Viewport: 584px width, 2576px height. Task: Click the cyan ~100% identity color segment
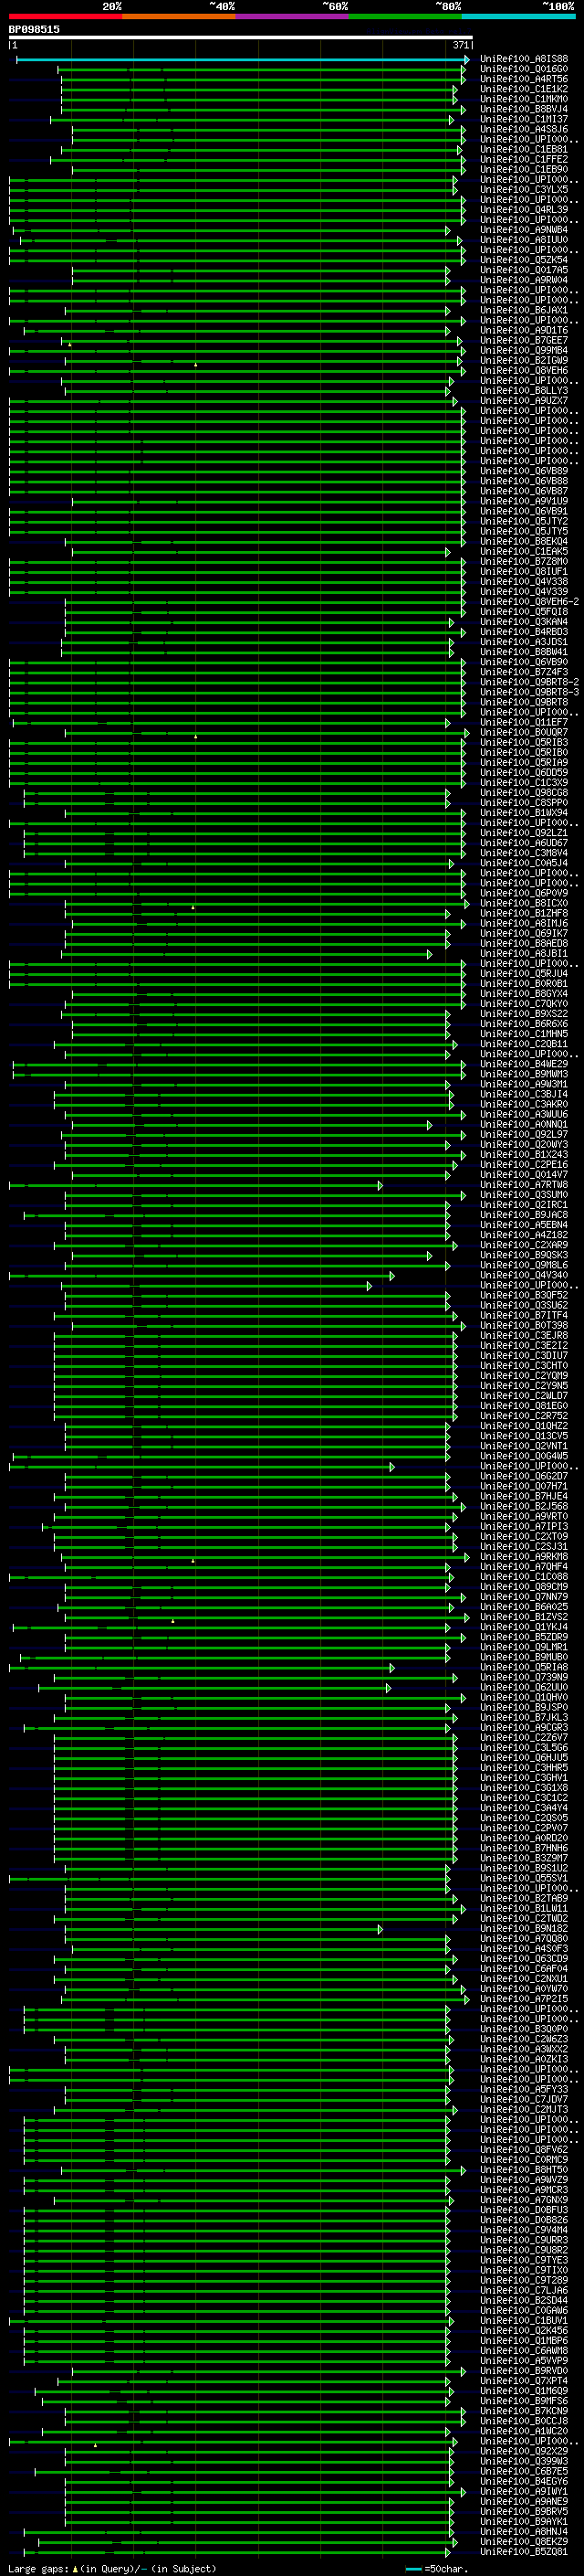[x=518, y=16]
